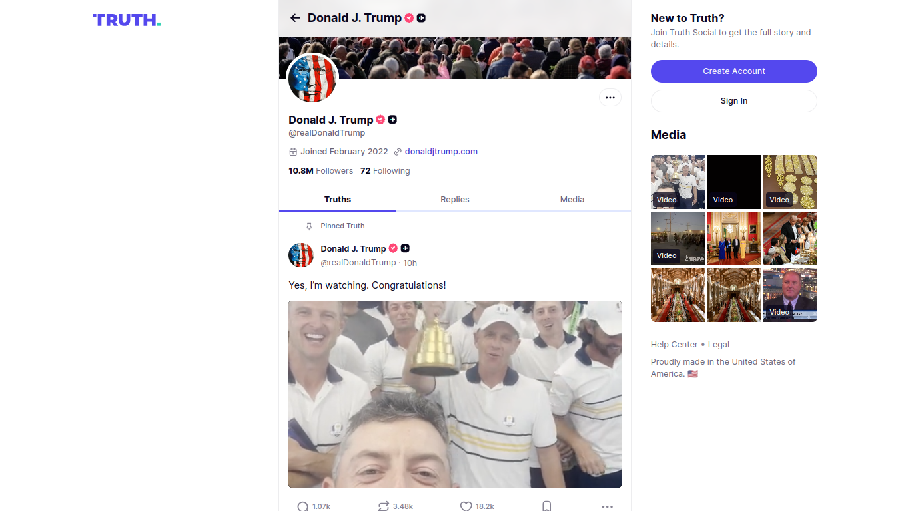This screenshot has height=511, width=910.
Task: Like the pinned post with the heart icon
Action: (466, 506)
